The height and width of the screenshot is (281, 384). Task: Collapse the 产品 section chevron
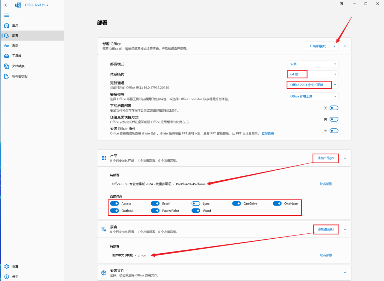click(345, 158)
